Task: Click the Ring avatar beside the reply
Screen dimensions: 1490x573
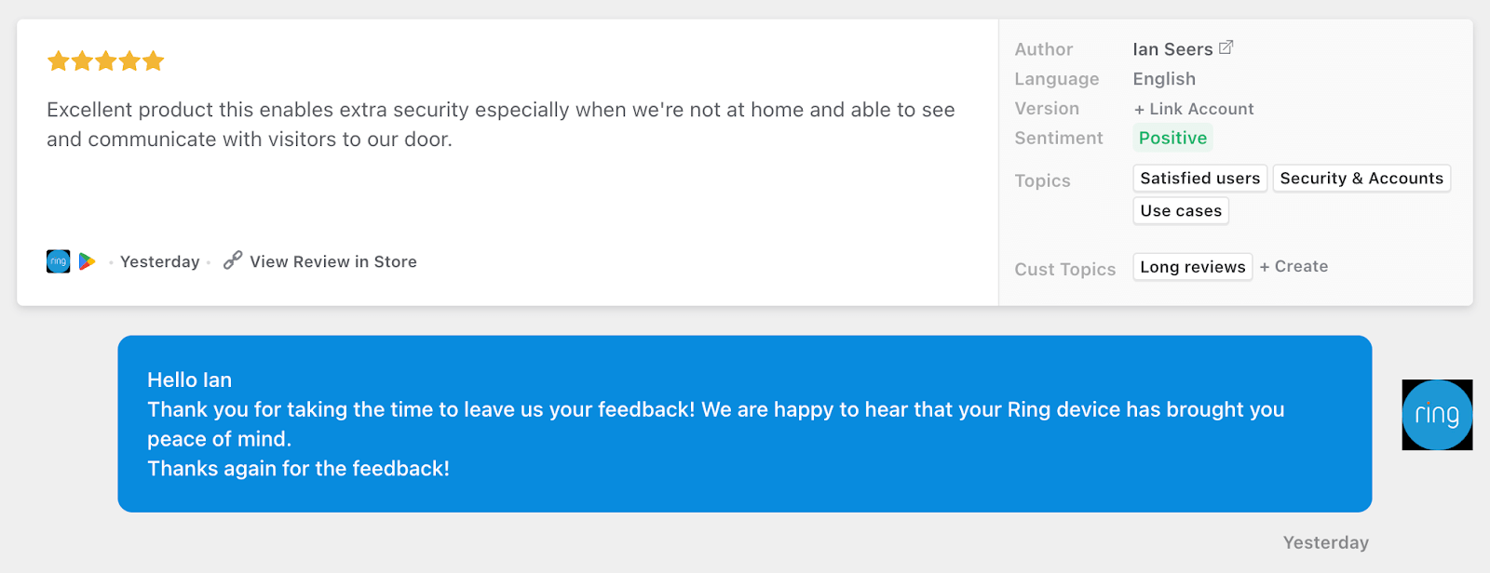Action: [1437, 415]
